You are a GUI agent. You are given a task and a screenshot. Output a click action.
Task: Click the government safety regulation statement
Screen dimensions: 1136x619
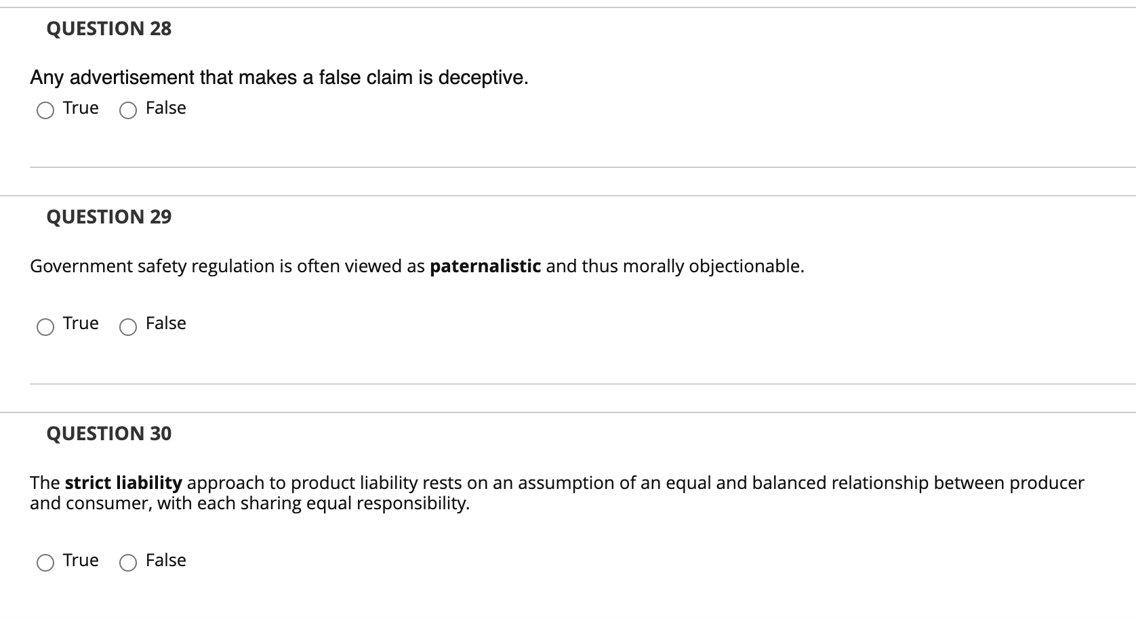[x=416, y=266]
